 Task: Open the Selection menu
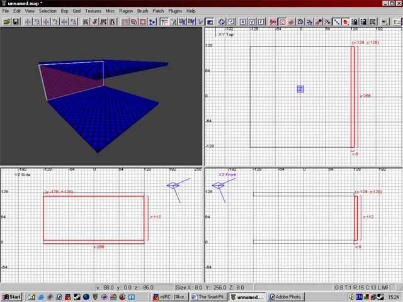47,11
